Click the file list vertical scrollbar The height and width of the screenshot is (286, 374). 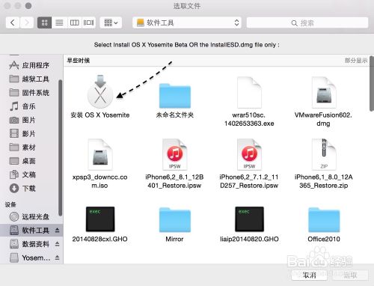click(372, 84)
